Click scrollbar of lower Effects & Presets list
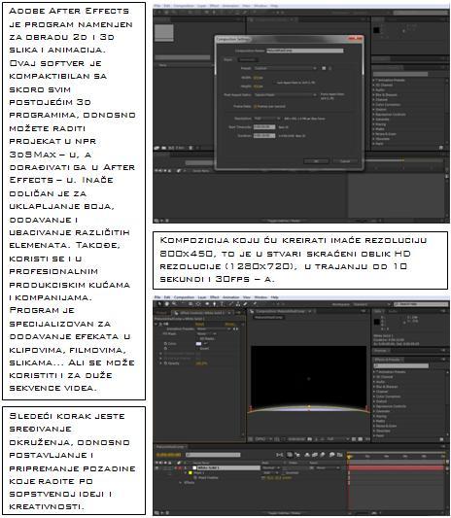This screenshot has width=451, height=518. 447,403
